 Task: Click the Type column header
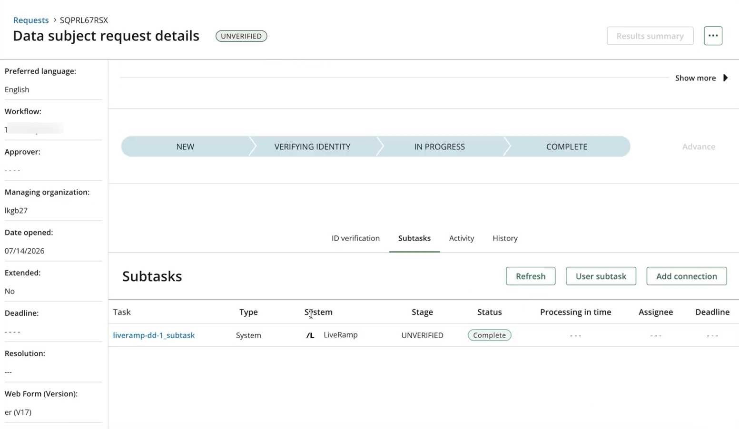coord(248,312)
